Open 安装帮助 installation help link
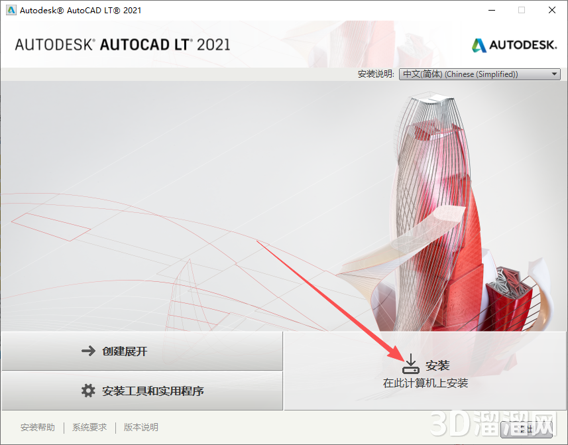This screenshot has width=568, height=445. point(37,427)
